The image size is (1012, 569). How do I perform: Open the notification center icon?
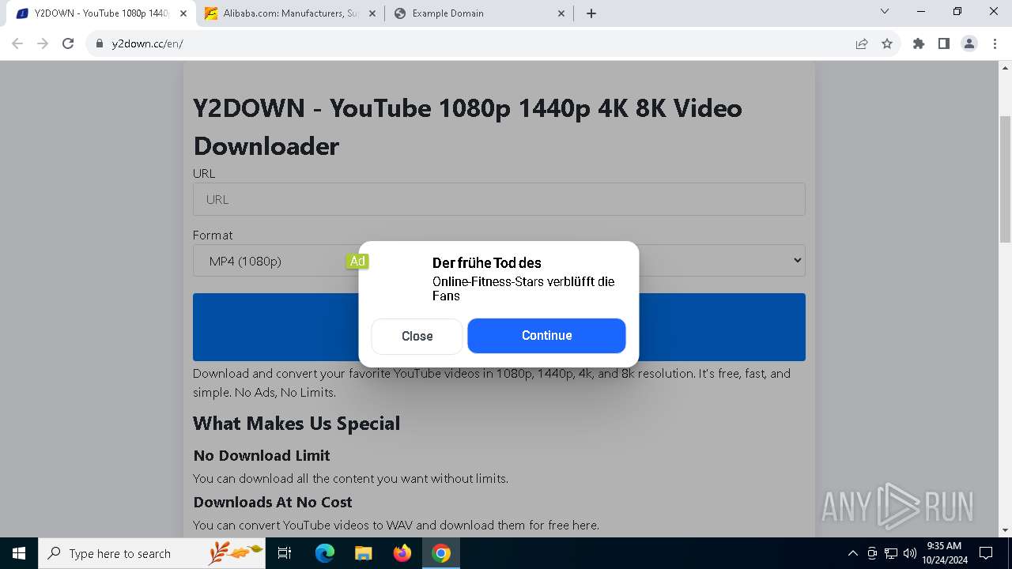986,553
